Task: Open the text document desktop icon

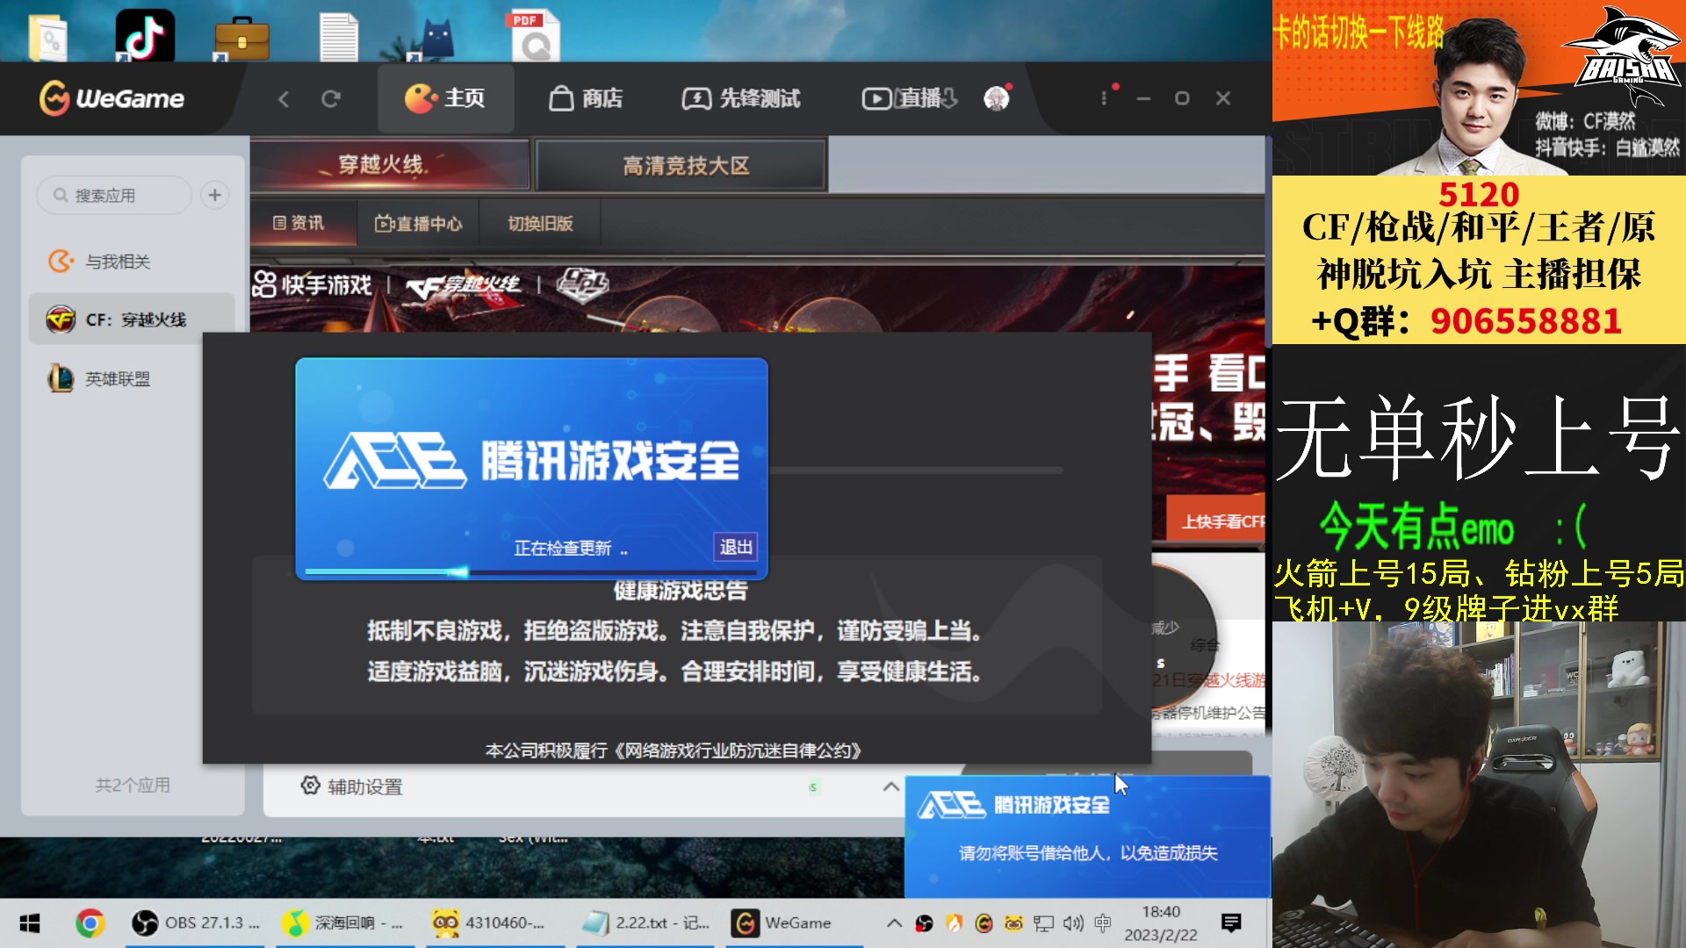Action: coord(339,37)
